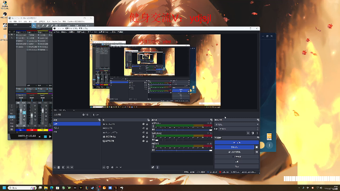Screen dimensions: 340x191
Task: Open source properties gear icon in the Sources panel toolbar
Action: click(x=112, y=167)
